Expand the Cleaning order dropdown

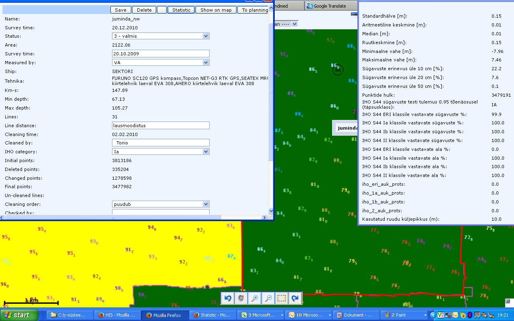click(161, 204)
